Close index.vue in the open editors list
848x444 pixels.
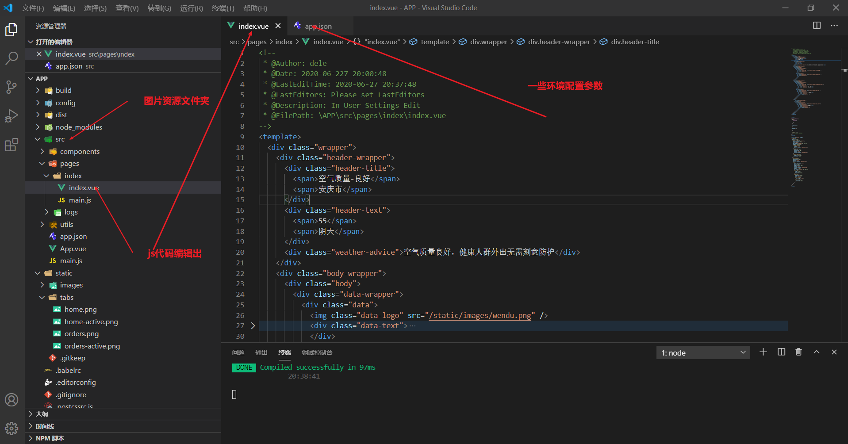39,54
